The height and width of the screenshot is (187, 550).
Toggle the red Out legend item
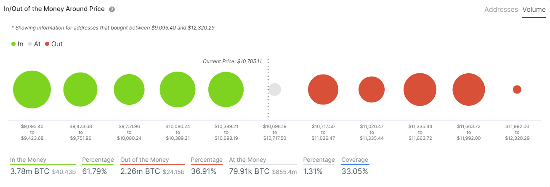pos(53,44)
